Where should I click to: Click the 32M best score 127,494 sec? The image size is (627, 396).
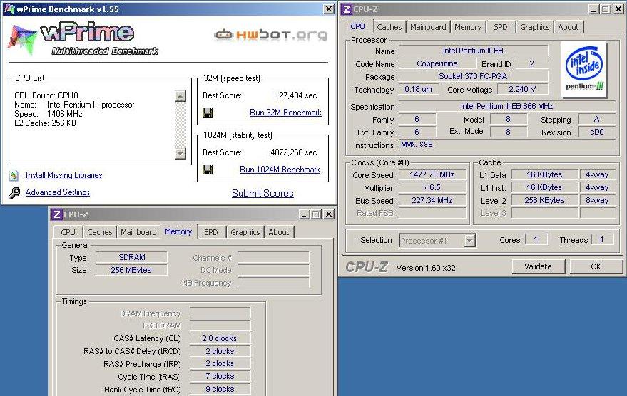click(296, 95)
